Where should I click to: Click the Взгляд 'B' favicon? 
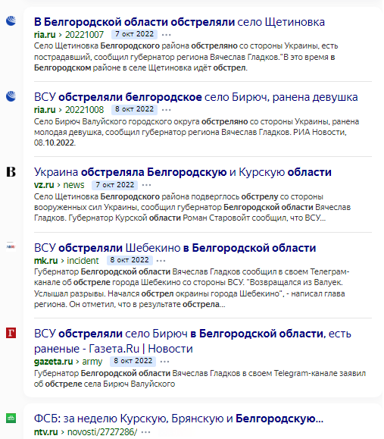(x=11, y=171)
